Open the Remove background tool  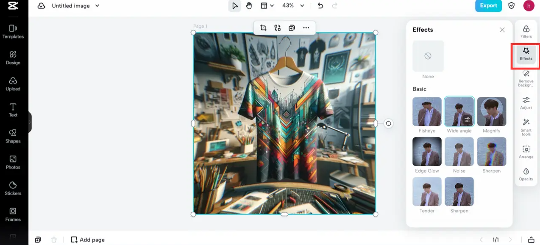[526, 78]
